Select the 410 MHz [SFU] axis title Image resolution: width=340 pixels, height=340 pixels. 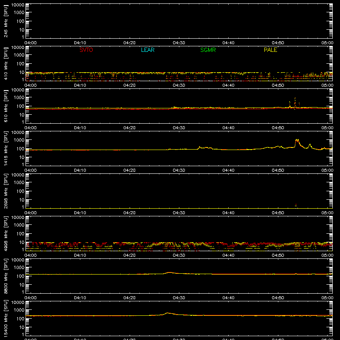[x=6, y=64]
